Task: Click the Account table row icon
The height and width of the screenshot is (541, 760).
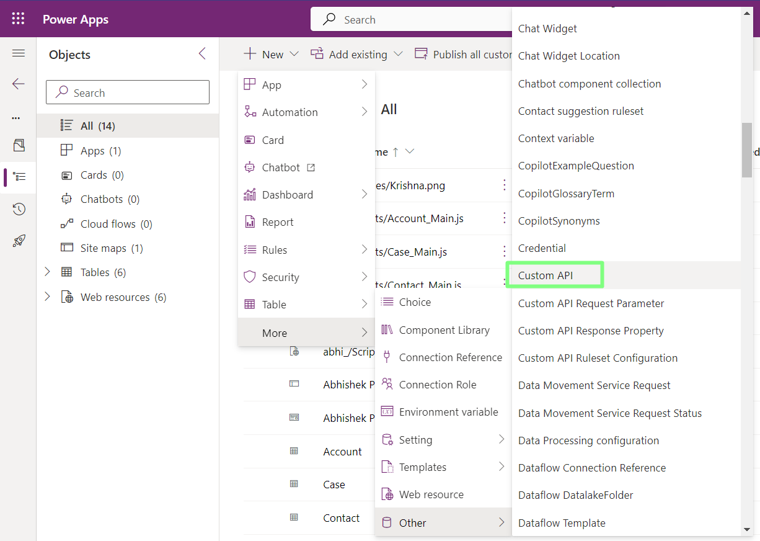Action: point(294,451)
